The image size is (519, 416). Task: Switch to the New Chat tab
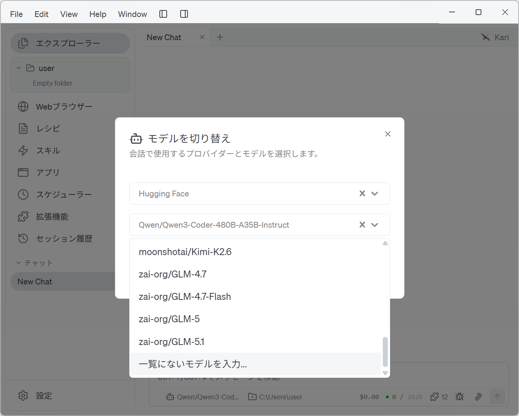click(164, 37)
